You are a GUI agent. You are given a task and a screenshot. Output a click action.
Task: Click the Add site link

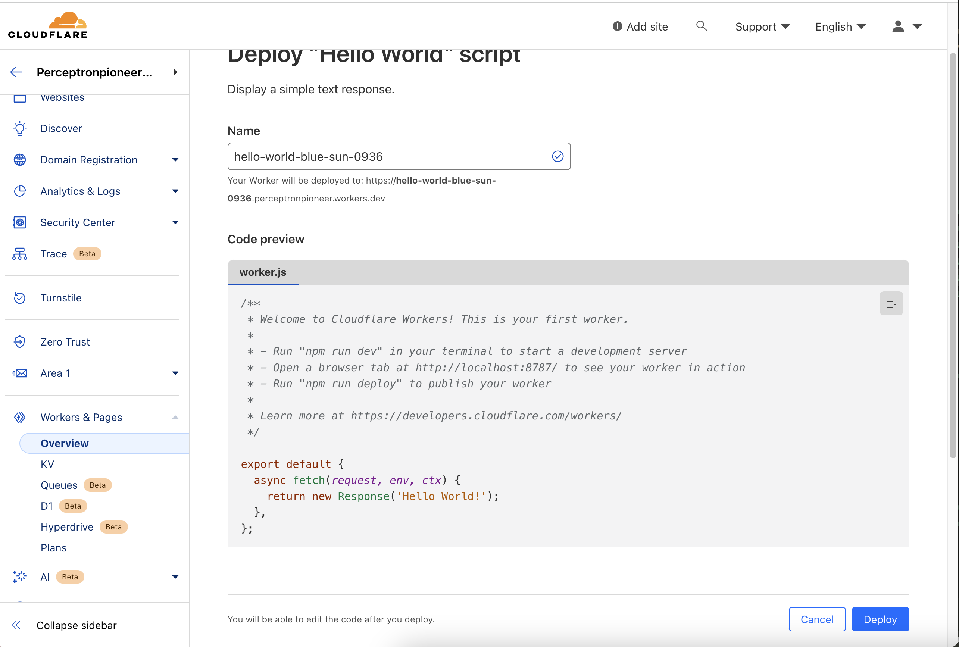coord(640,26)
